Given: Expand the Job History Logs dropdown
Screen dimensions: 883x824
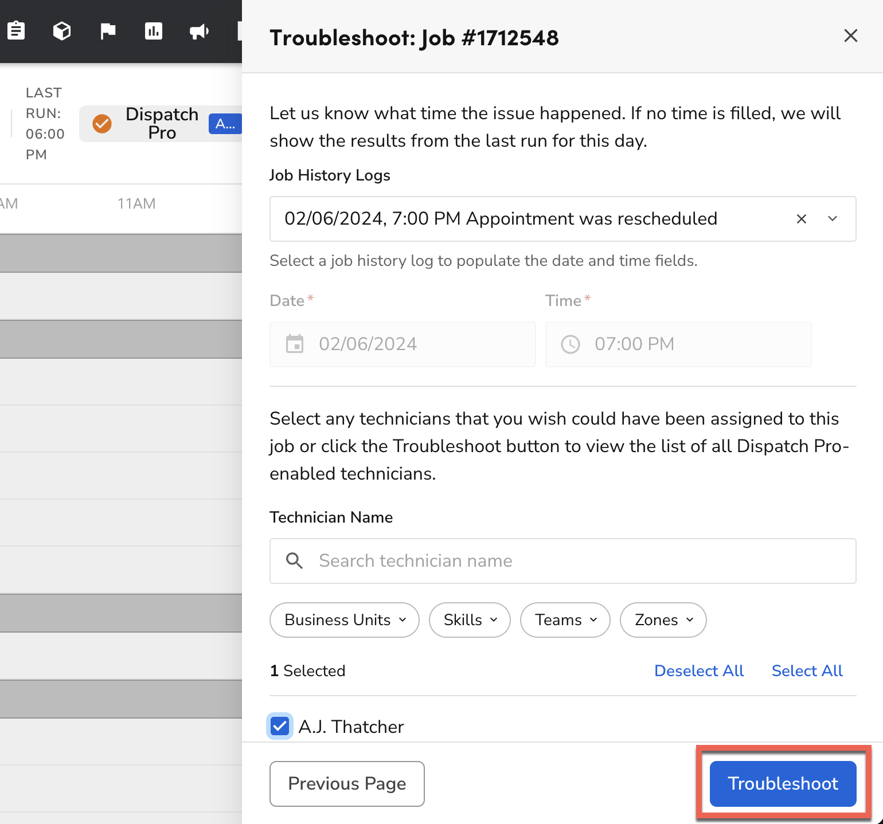Looking at the screenshot, I should [x=832, y=218].
